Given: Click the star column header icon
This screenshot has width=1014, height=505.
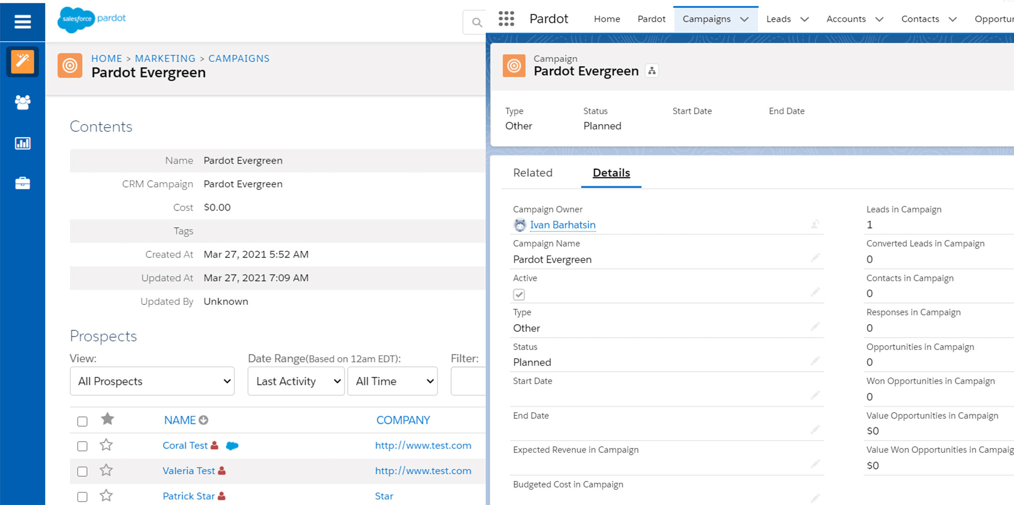Looking at the screenshot, I should click(x=107, y=419).
